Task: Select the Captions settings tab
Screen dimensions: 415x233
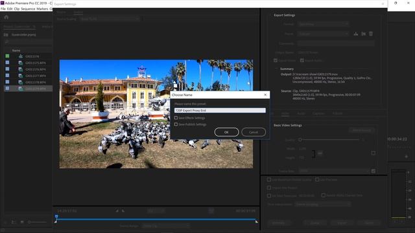Action: click(318, 113)
